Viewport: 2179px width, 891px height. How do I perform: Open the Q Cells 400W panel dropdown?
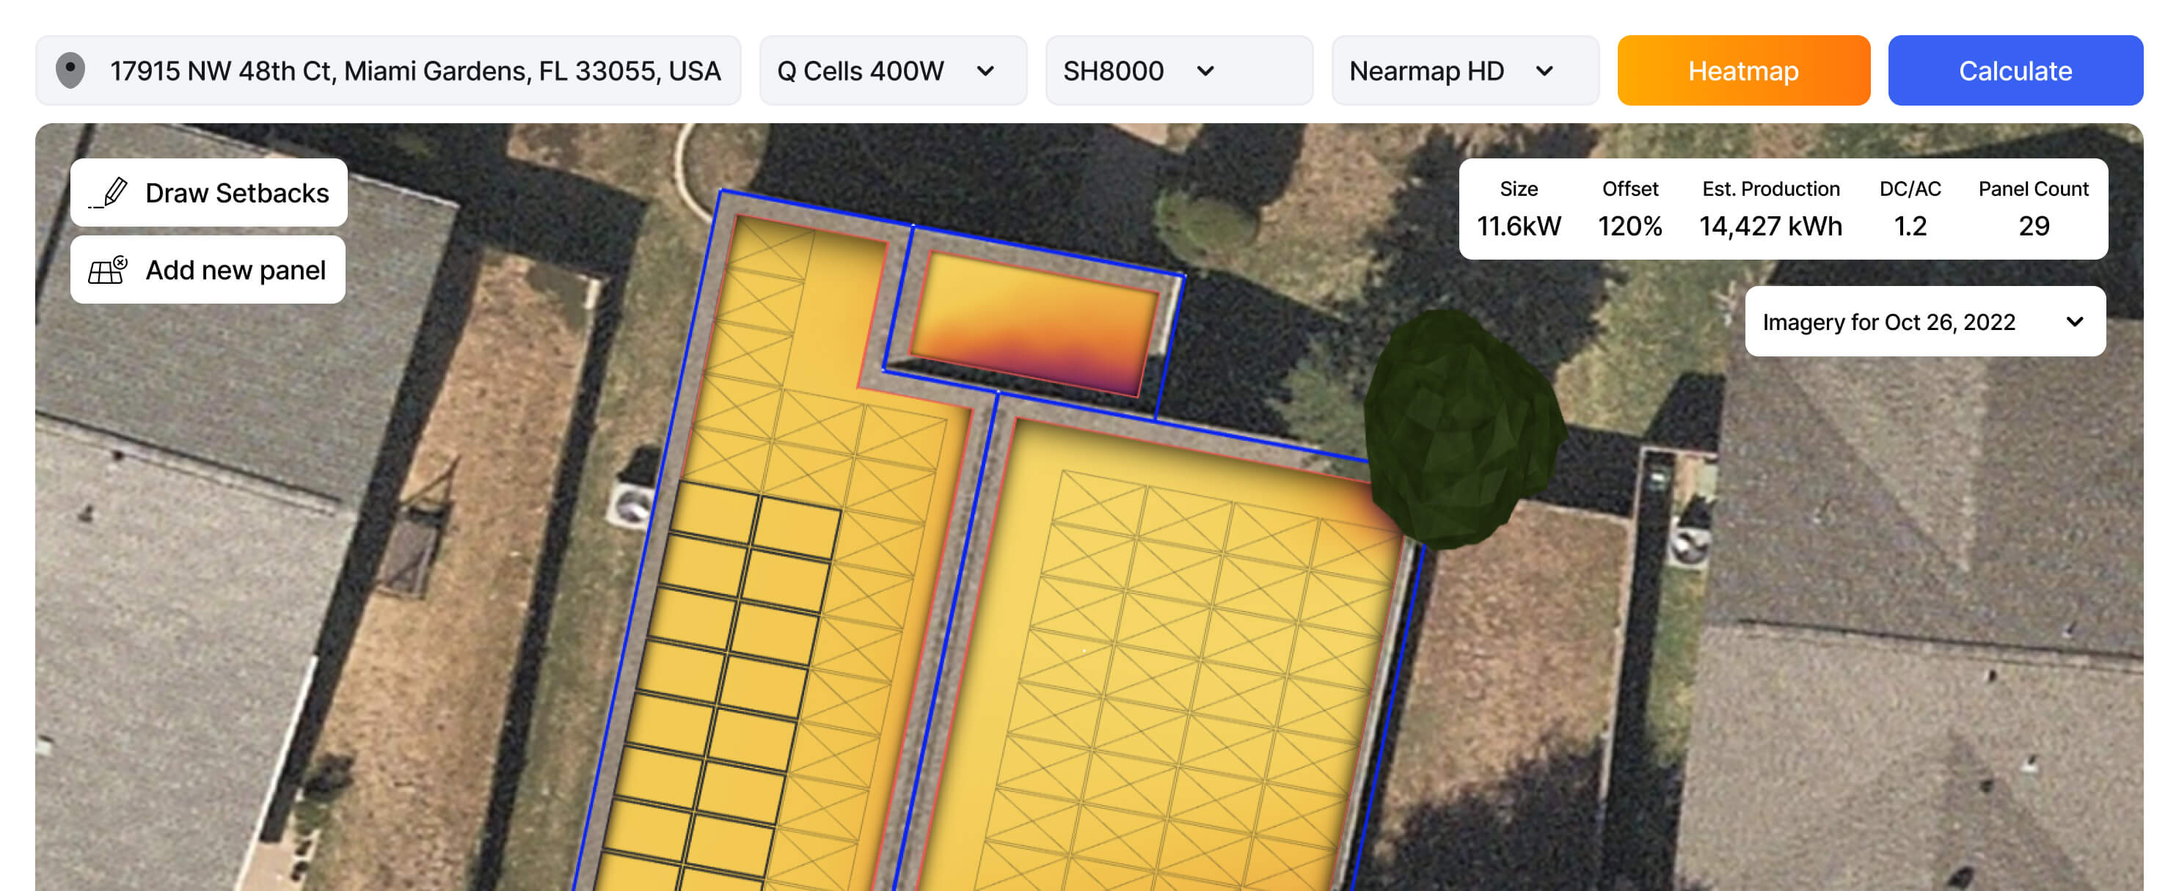[894, 70]
